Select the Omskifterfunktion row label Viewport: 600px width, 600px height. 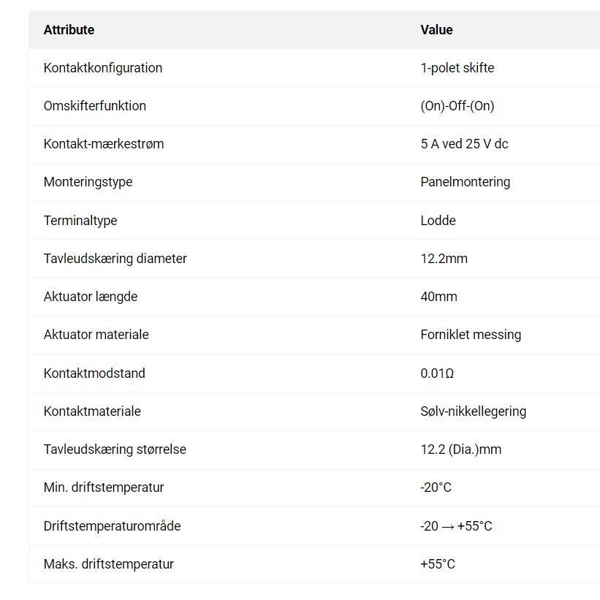(x=95, y=106)
